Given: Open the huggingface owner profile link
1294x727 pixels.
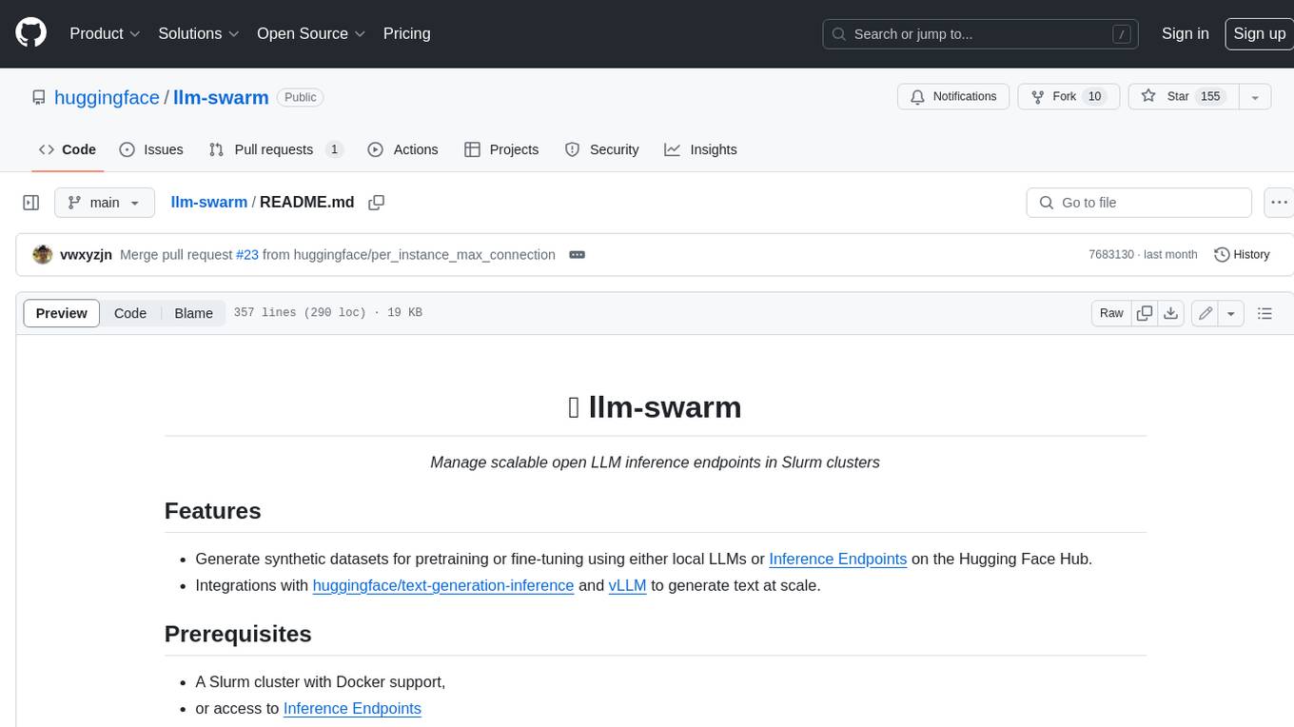Looking at the screenshot, I should (x=107, y=97).
